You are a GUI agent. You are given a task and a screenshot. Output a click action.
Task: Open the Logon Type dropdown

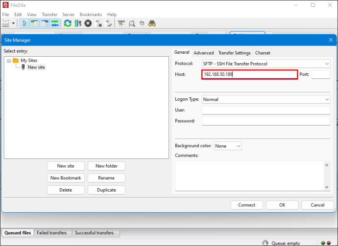(266, 99)
